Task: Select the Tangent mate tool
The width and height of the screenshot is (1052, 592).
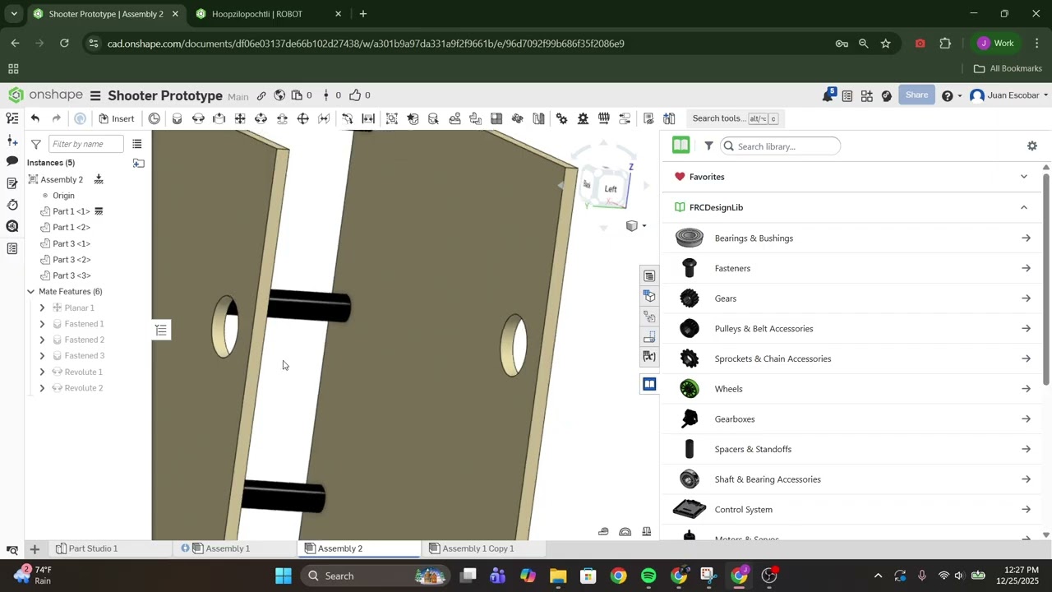Action: pyautogui.click(x=347, y=118)
